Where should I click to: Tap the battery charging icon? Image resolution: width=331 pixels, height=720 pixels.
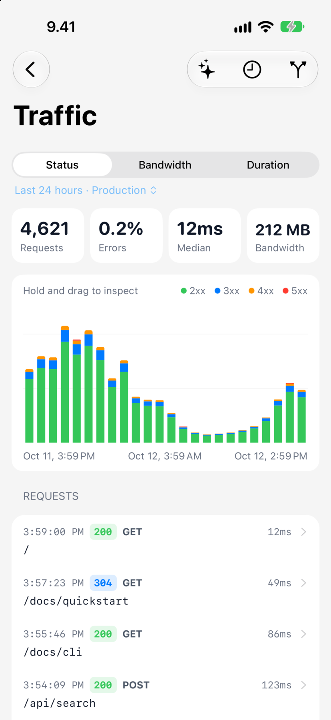[x=292, y=27]
